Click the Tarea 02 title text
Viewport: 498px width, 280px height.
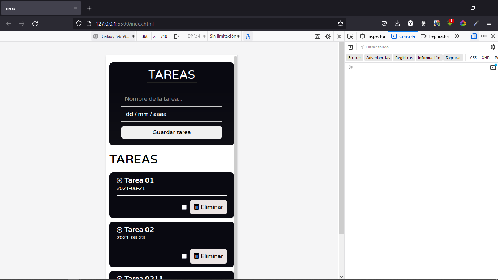click(139, 229)
